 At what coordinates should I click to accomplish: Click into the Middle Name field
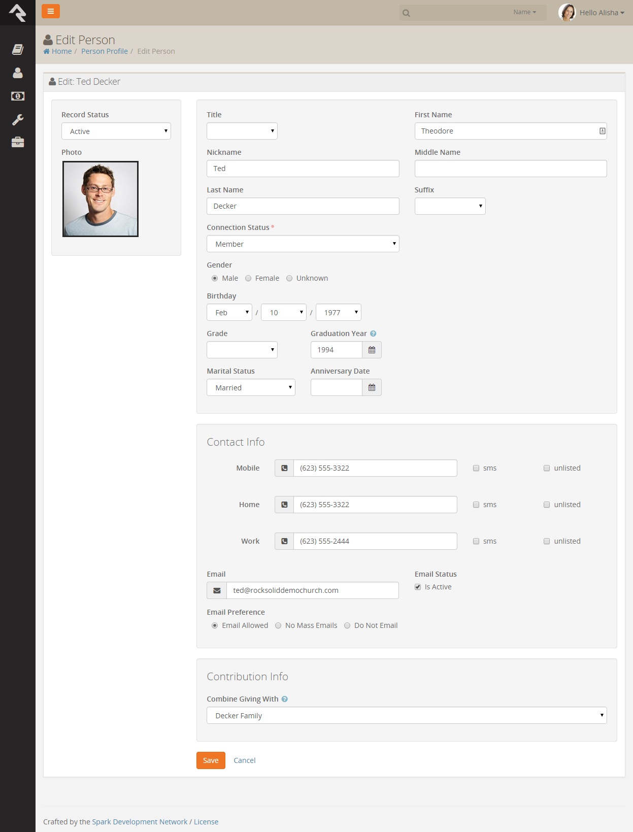(511, 169)
